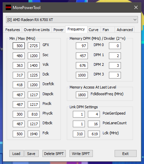The image size is (144, 164).
Task: Edit DPM 3 memory frequency 1000
Action: click(x=82, y=75)
